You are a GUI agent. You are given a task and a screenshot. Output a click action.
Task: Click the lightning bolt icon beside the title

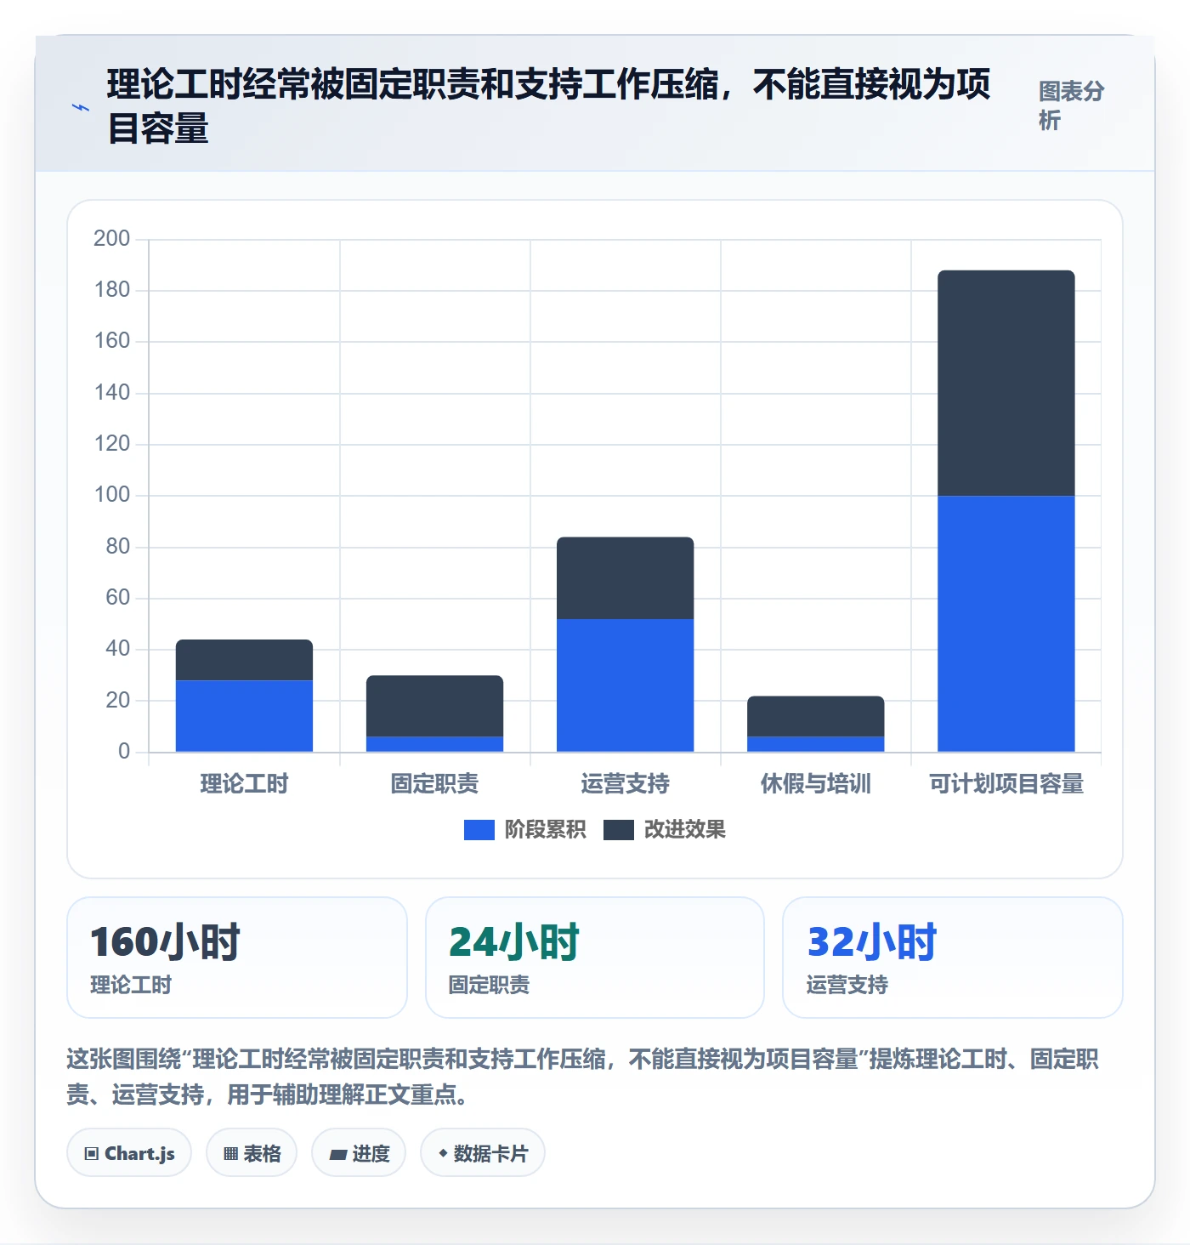81,107
